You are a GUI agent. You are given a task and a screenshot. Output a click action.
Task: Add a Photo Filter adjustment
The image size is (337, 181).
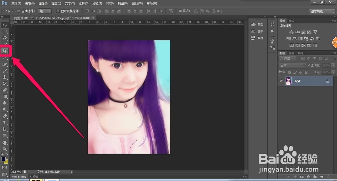pos(306,39)
